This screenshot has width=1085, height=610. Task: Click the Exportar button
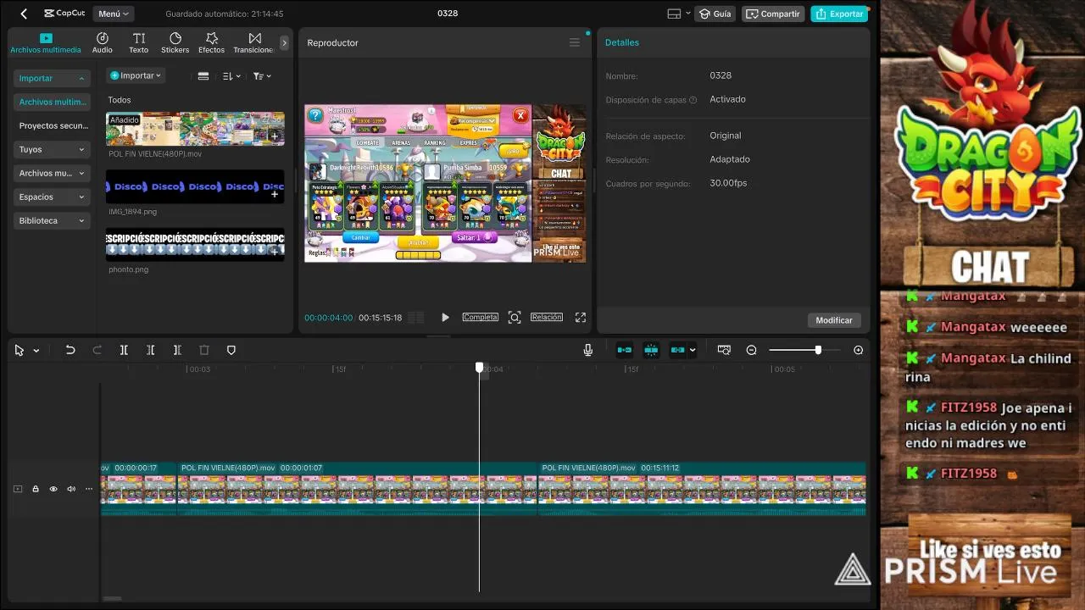(839, 14)
